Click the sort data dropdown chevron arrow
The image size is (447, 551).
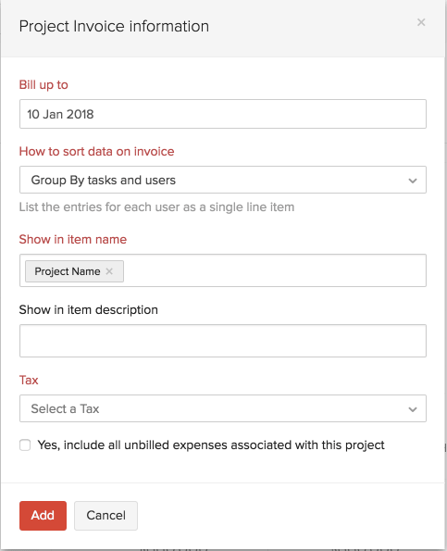(413, 181)
